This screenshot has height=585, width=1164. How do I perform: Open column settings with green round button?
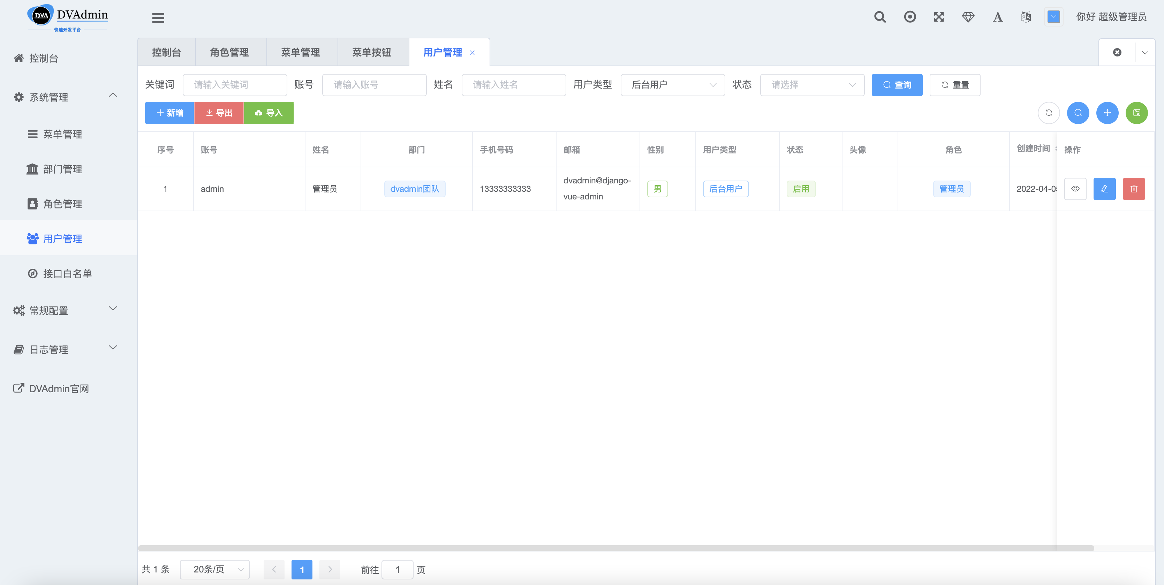[x=1136, y=113]
